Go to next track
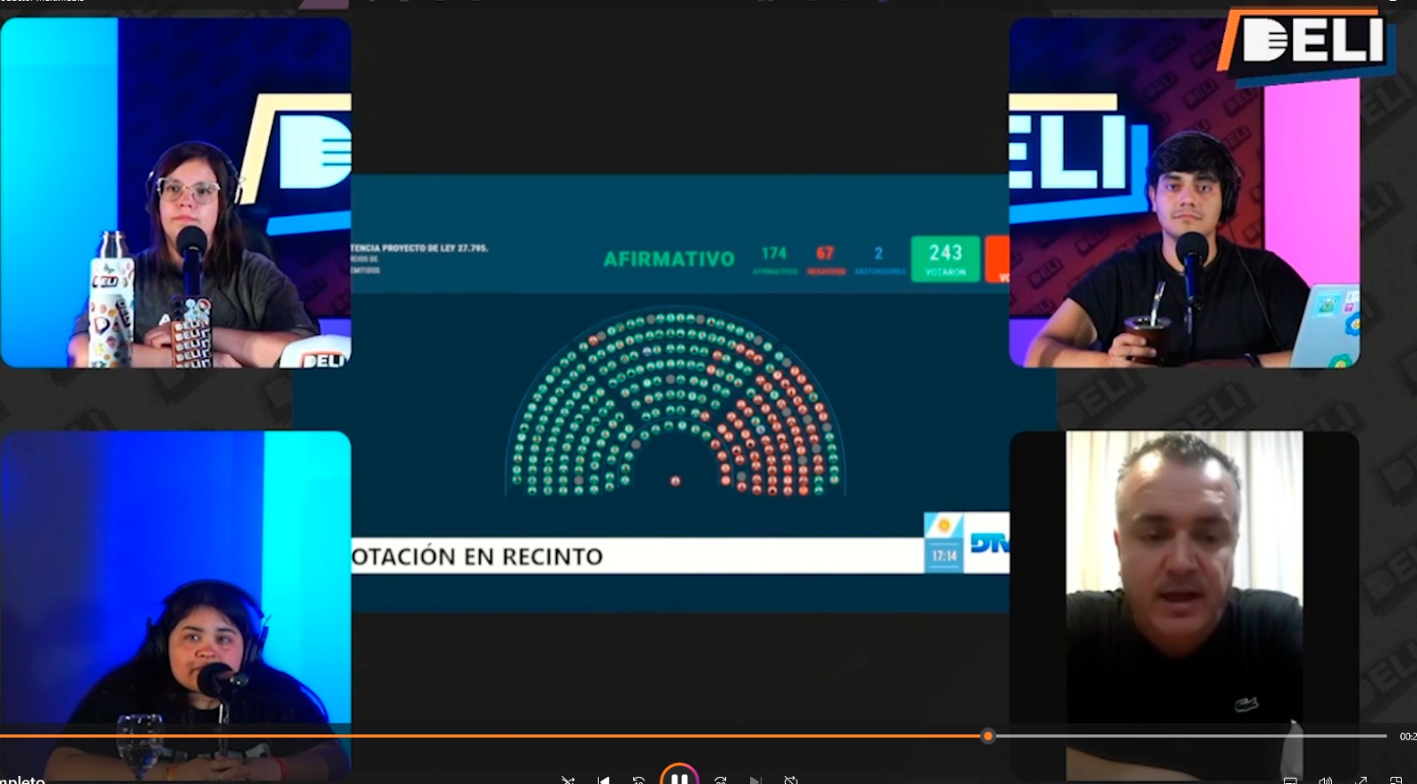The height and width of the screenshot is (784, 1417). [755, 780]
